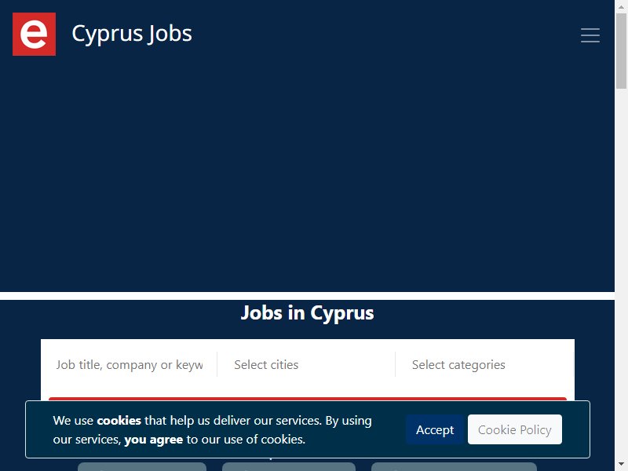The height and width of the screenshot is (471, 628).
Task: Click the scrollbar up arrow
Action: click(x=621, y=6)
